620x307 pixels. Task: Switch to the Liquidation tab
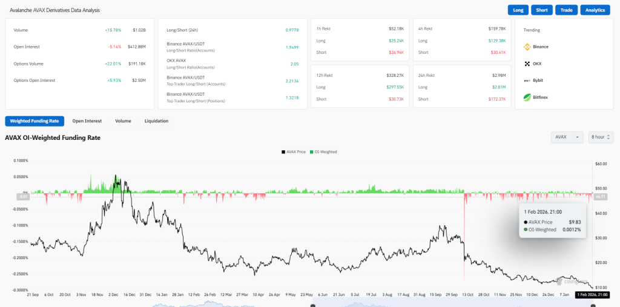click(x=156, y=121)
